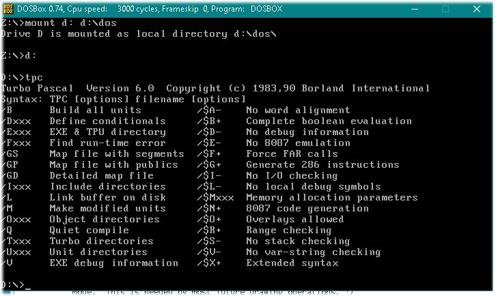Click 'Link buffer on disk' text

coord(107,197)
